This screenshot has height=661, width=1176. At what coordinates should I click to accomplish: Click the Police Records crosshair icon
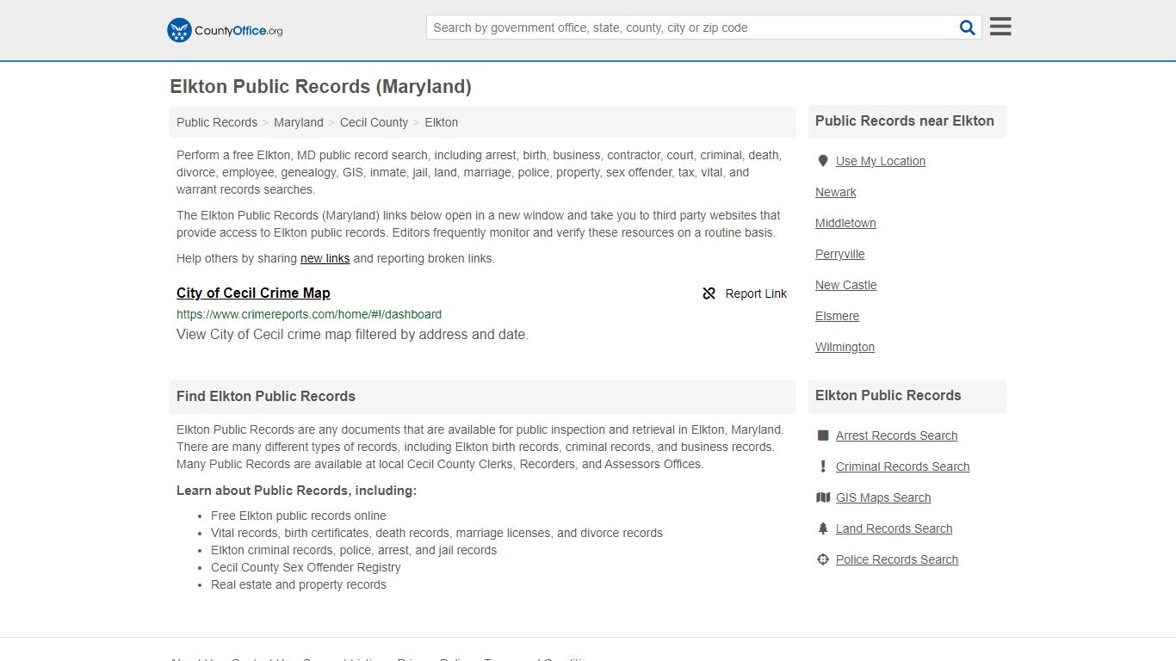click(822, 559)
